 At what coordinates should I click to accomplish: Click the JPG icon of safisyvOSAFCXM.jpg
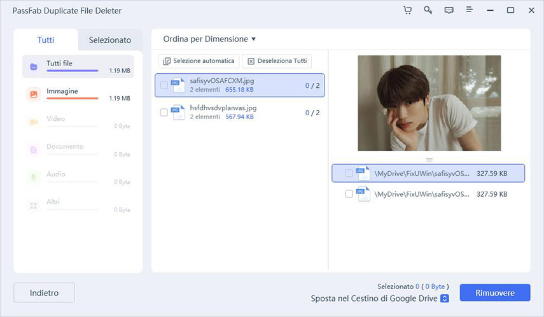178,85
